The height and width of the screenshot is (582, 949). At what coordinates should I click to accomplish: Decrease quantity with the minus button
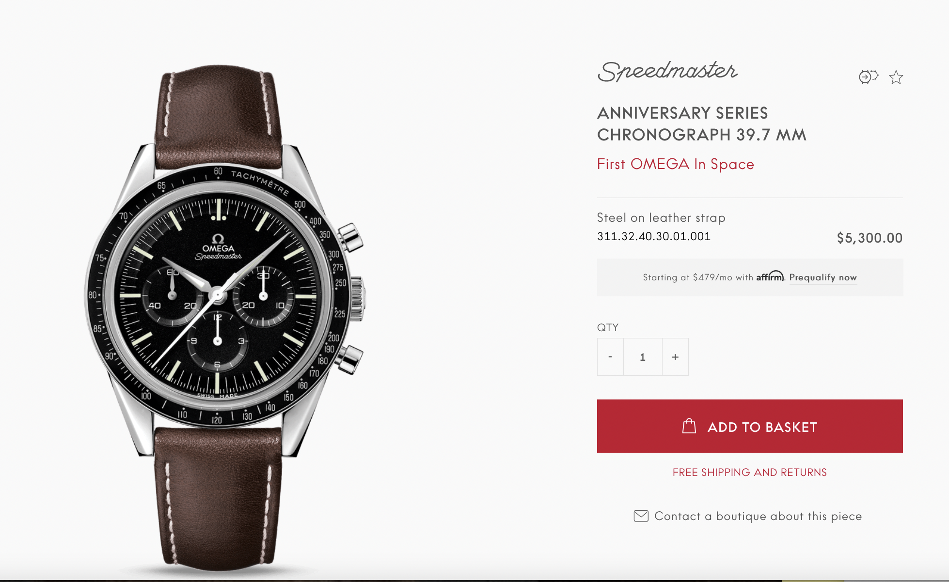tap(610, 357)
